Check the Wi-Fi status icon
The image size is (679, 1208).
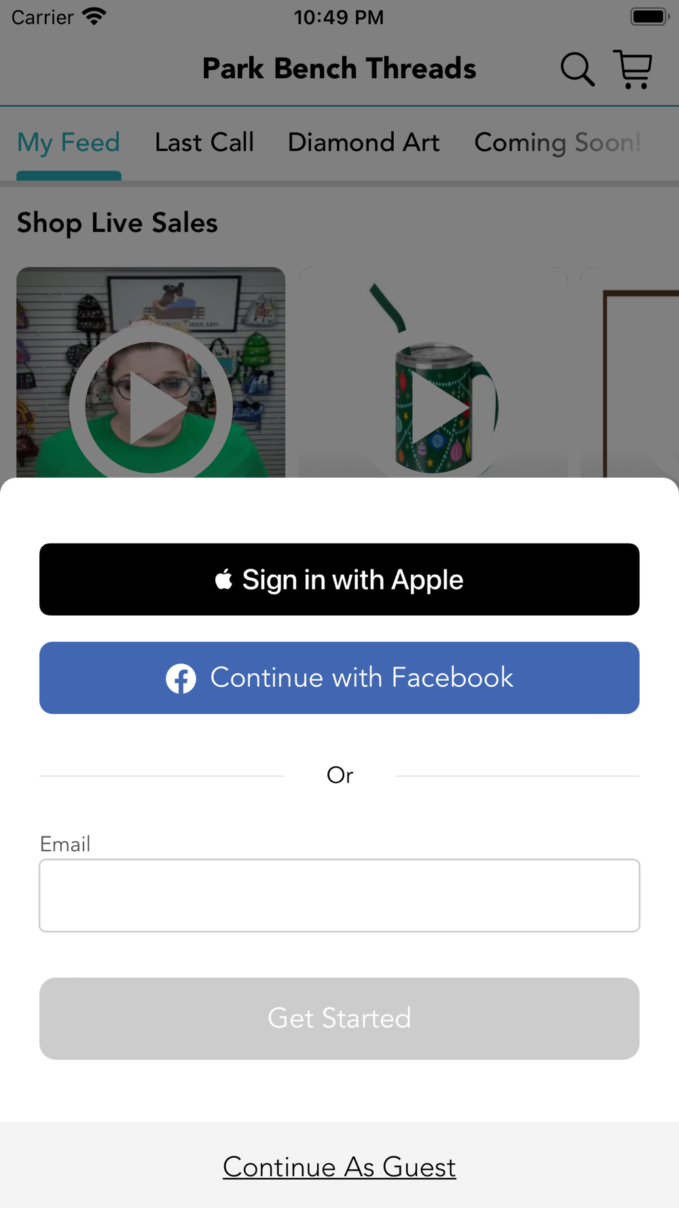tap(94, 16)
